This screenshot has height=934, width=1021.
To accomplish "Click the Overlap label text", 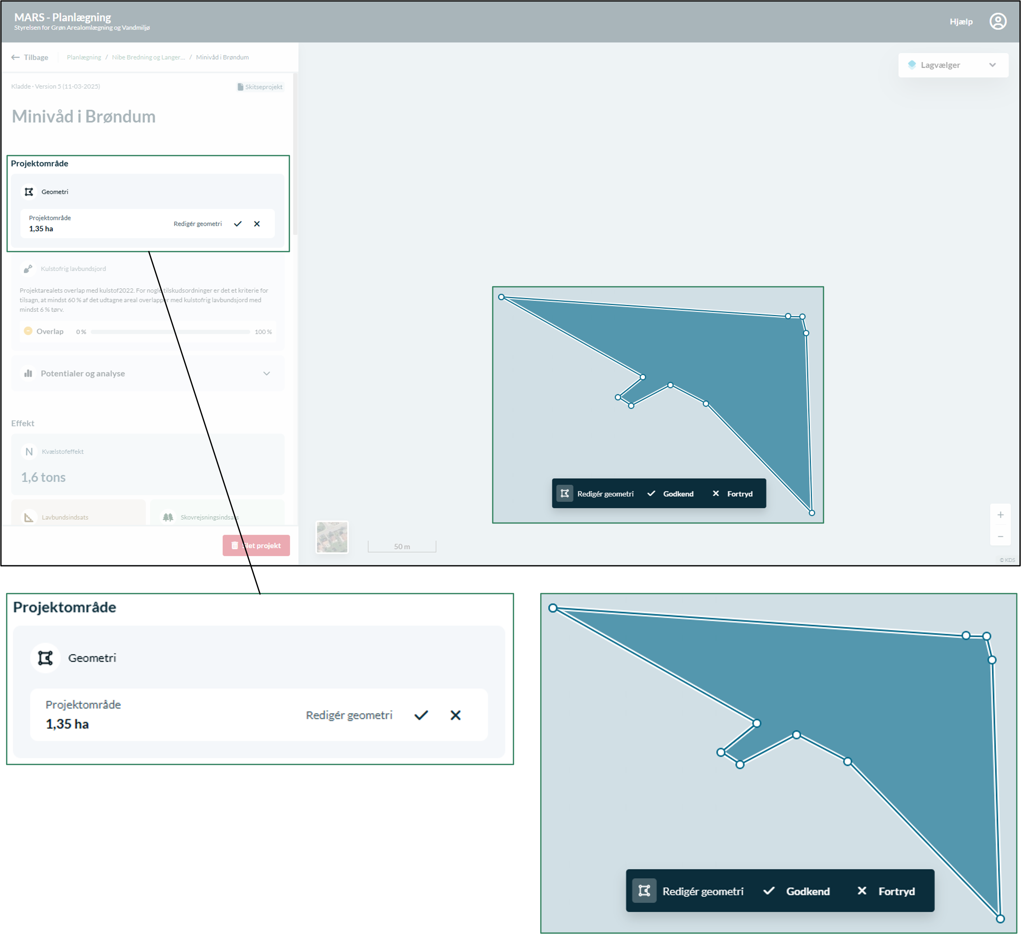I will pos(50,331).
